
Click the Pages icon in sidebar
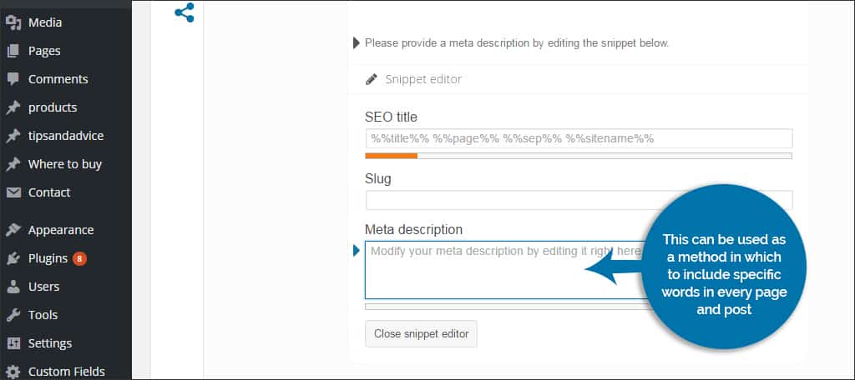click(x=13, y=51)
